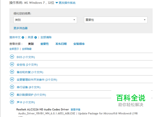Image resolution: width=159 pixels, height=117 pixels.
Task: Click 全部隐藏 to collapse all
Action: (x=27, y=49)
